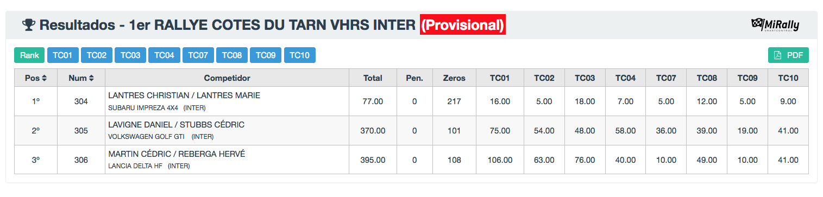823x197 pixels.
Task: Sort by Pos column arrows
Action: pos(45,78)
